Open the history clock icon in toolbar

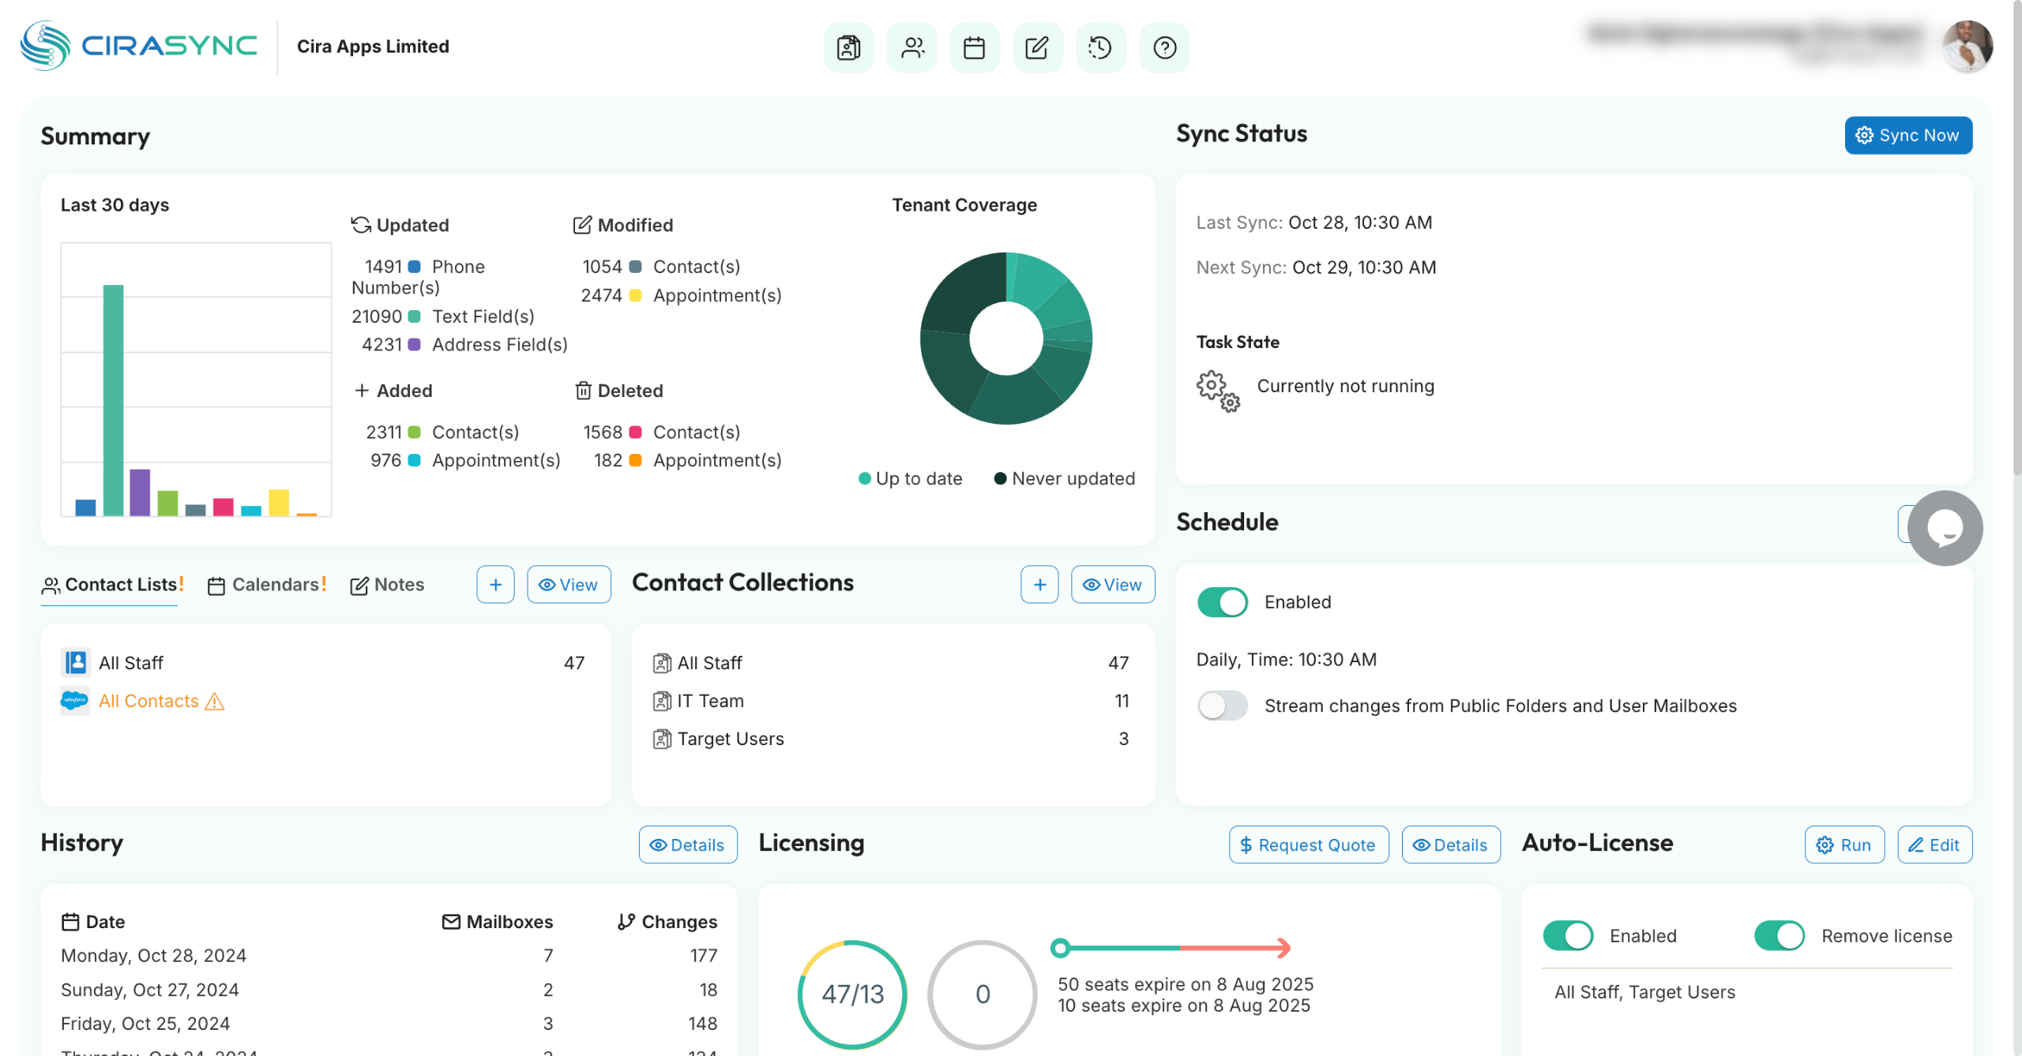[x=1100, y=47]
